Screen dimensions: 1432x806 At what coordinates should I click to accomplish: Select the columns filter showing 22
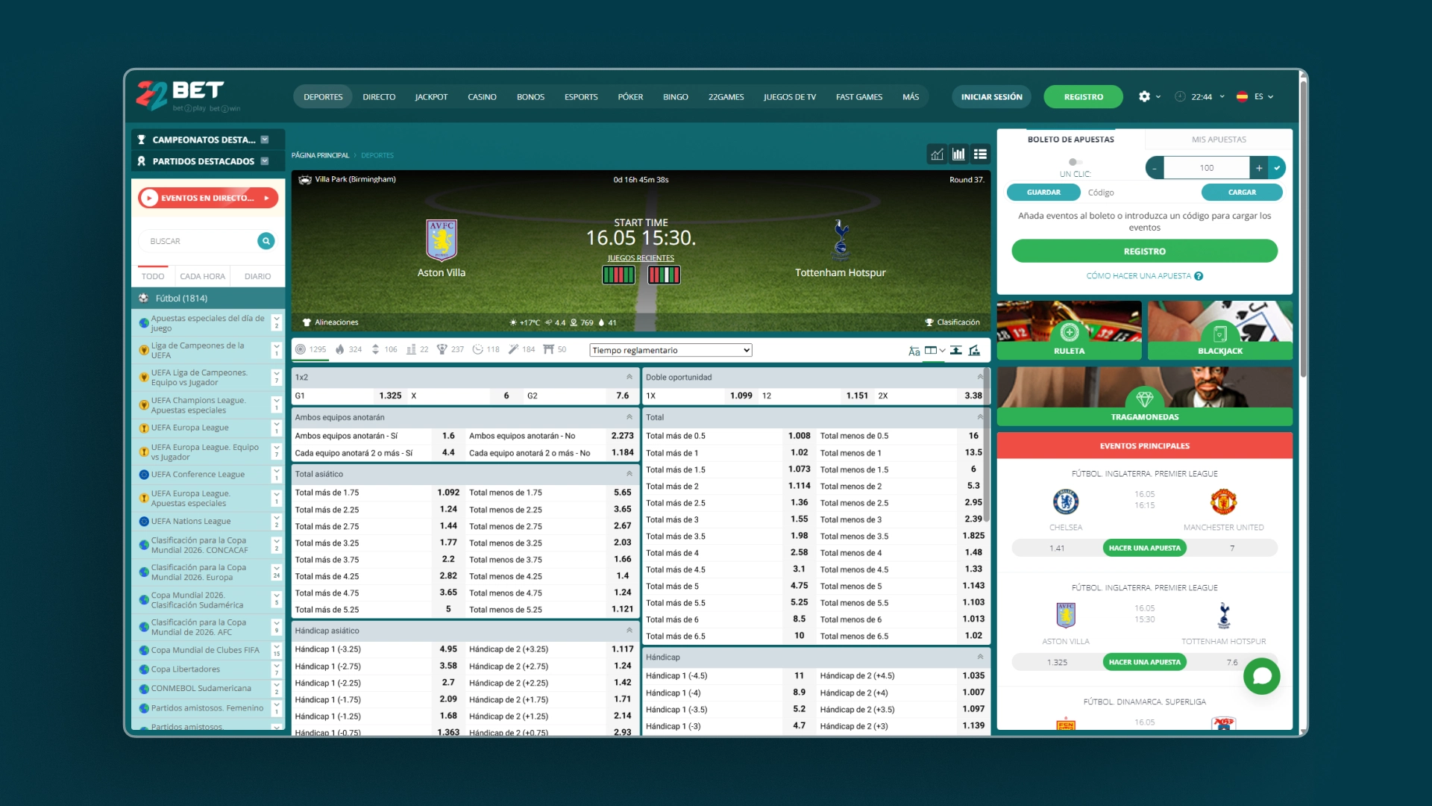[x=411, y=349]
